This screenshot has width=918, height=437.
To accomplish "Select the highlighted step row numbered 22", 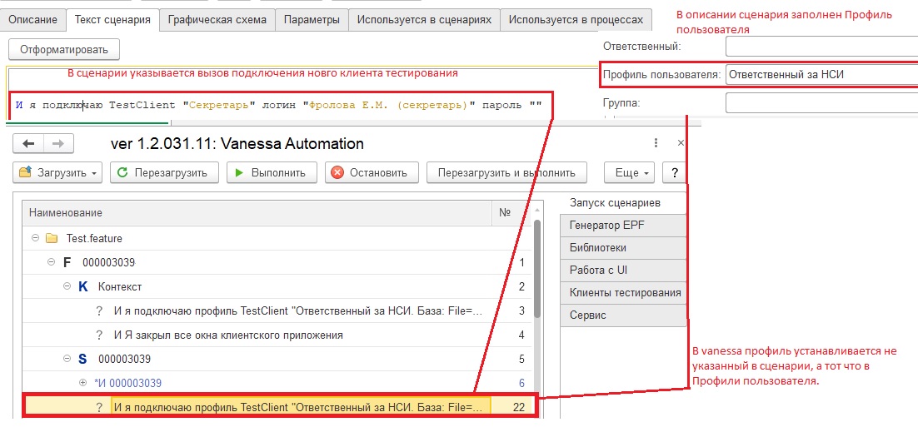I will pyautogui.click(x=277, y=407).
